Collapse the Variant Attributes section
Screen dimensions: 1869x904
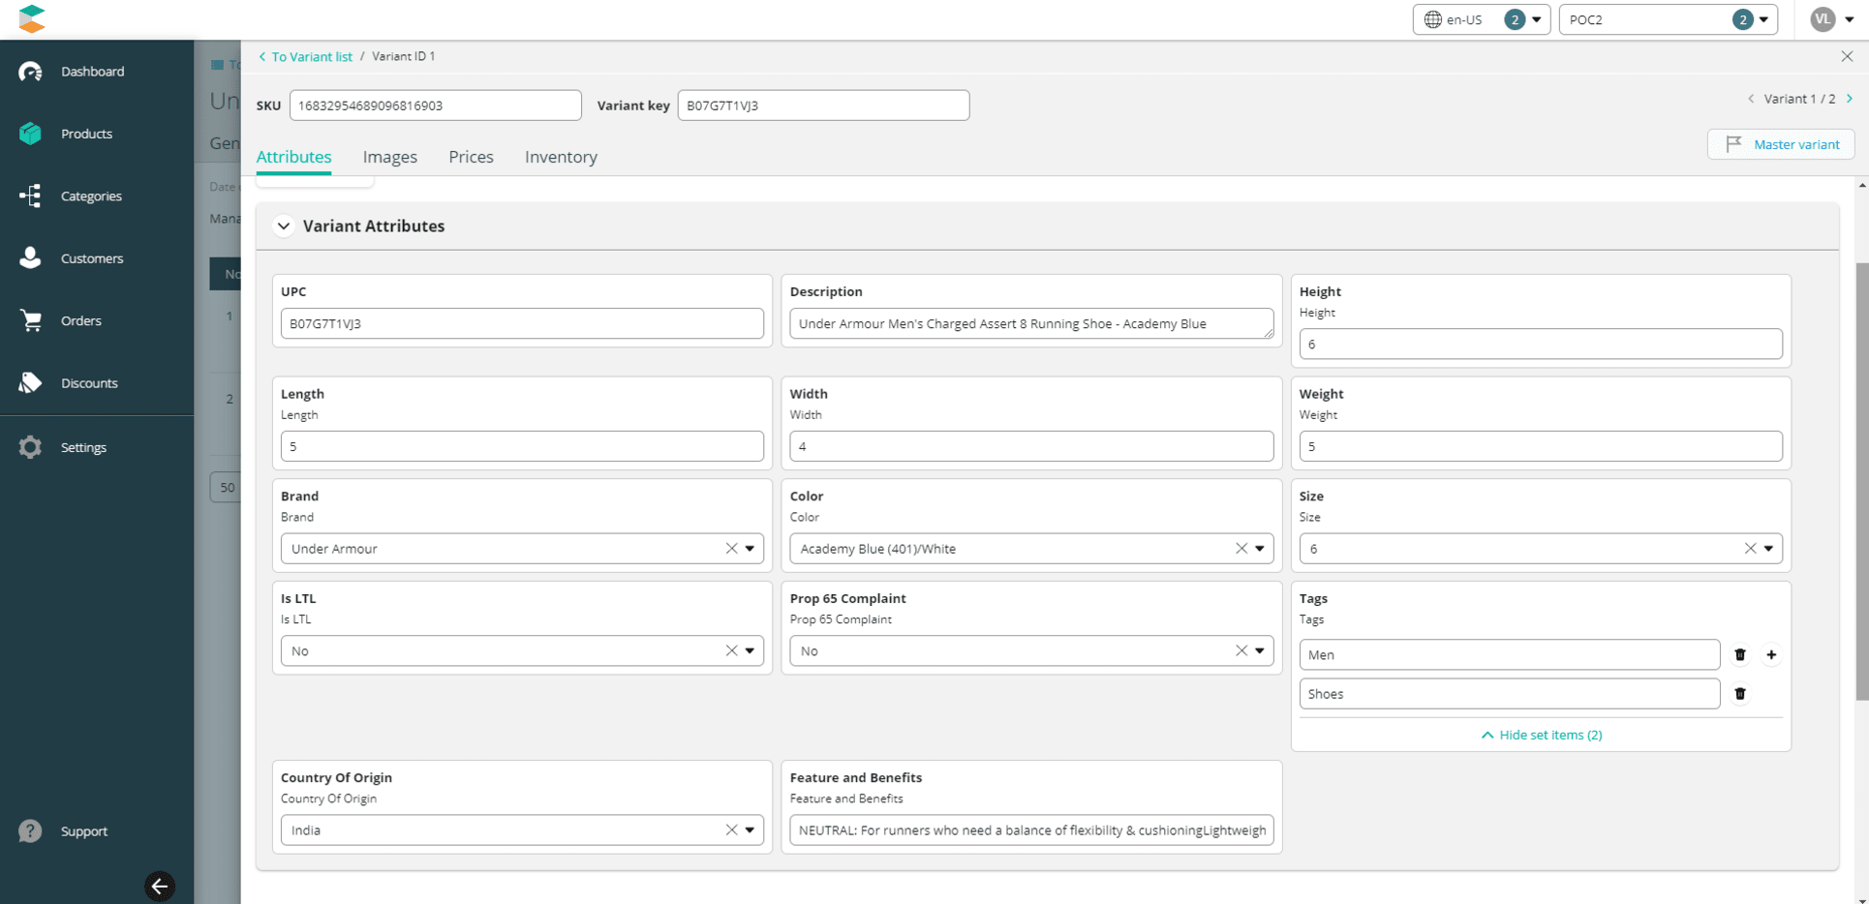283,226
